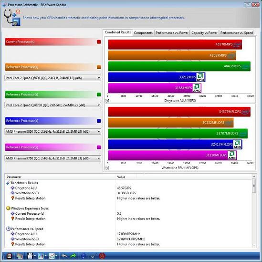Open the AMD Phenom 9750 reference dropdown

(x=53, y=158)
